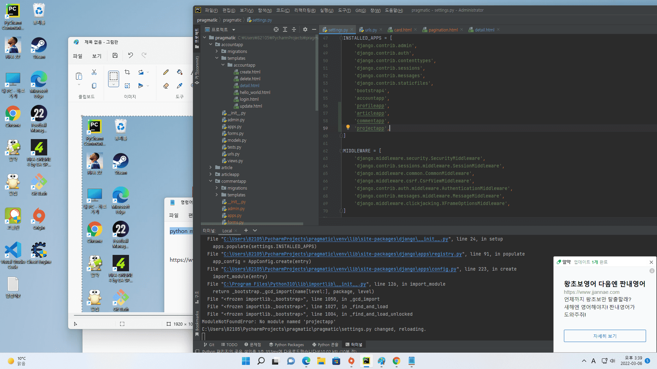Close the 알약 notification popup

651,262
